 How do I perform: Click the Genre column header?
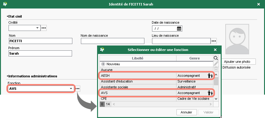(x=194, y=58)
